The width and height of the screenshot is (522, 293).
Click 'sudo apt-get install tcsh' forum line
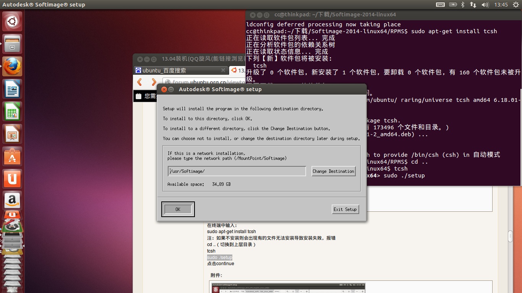pos(232,232)
